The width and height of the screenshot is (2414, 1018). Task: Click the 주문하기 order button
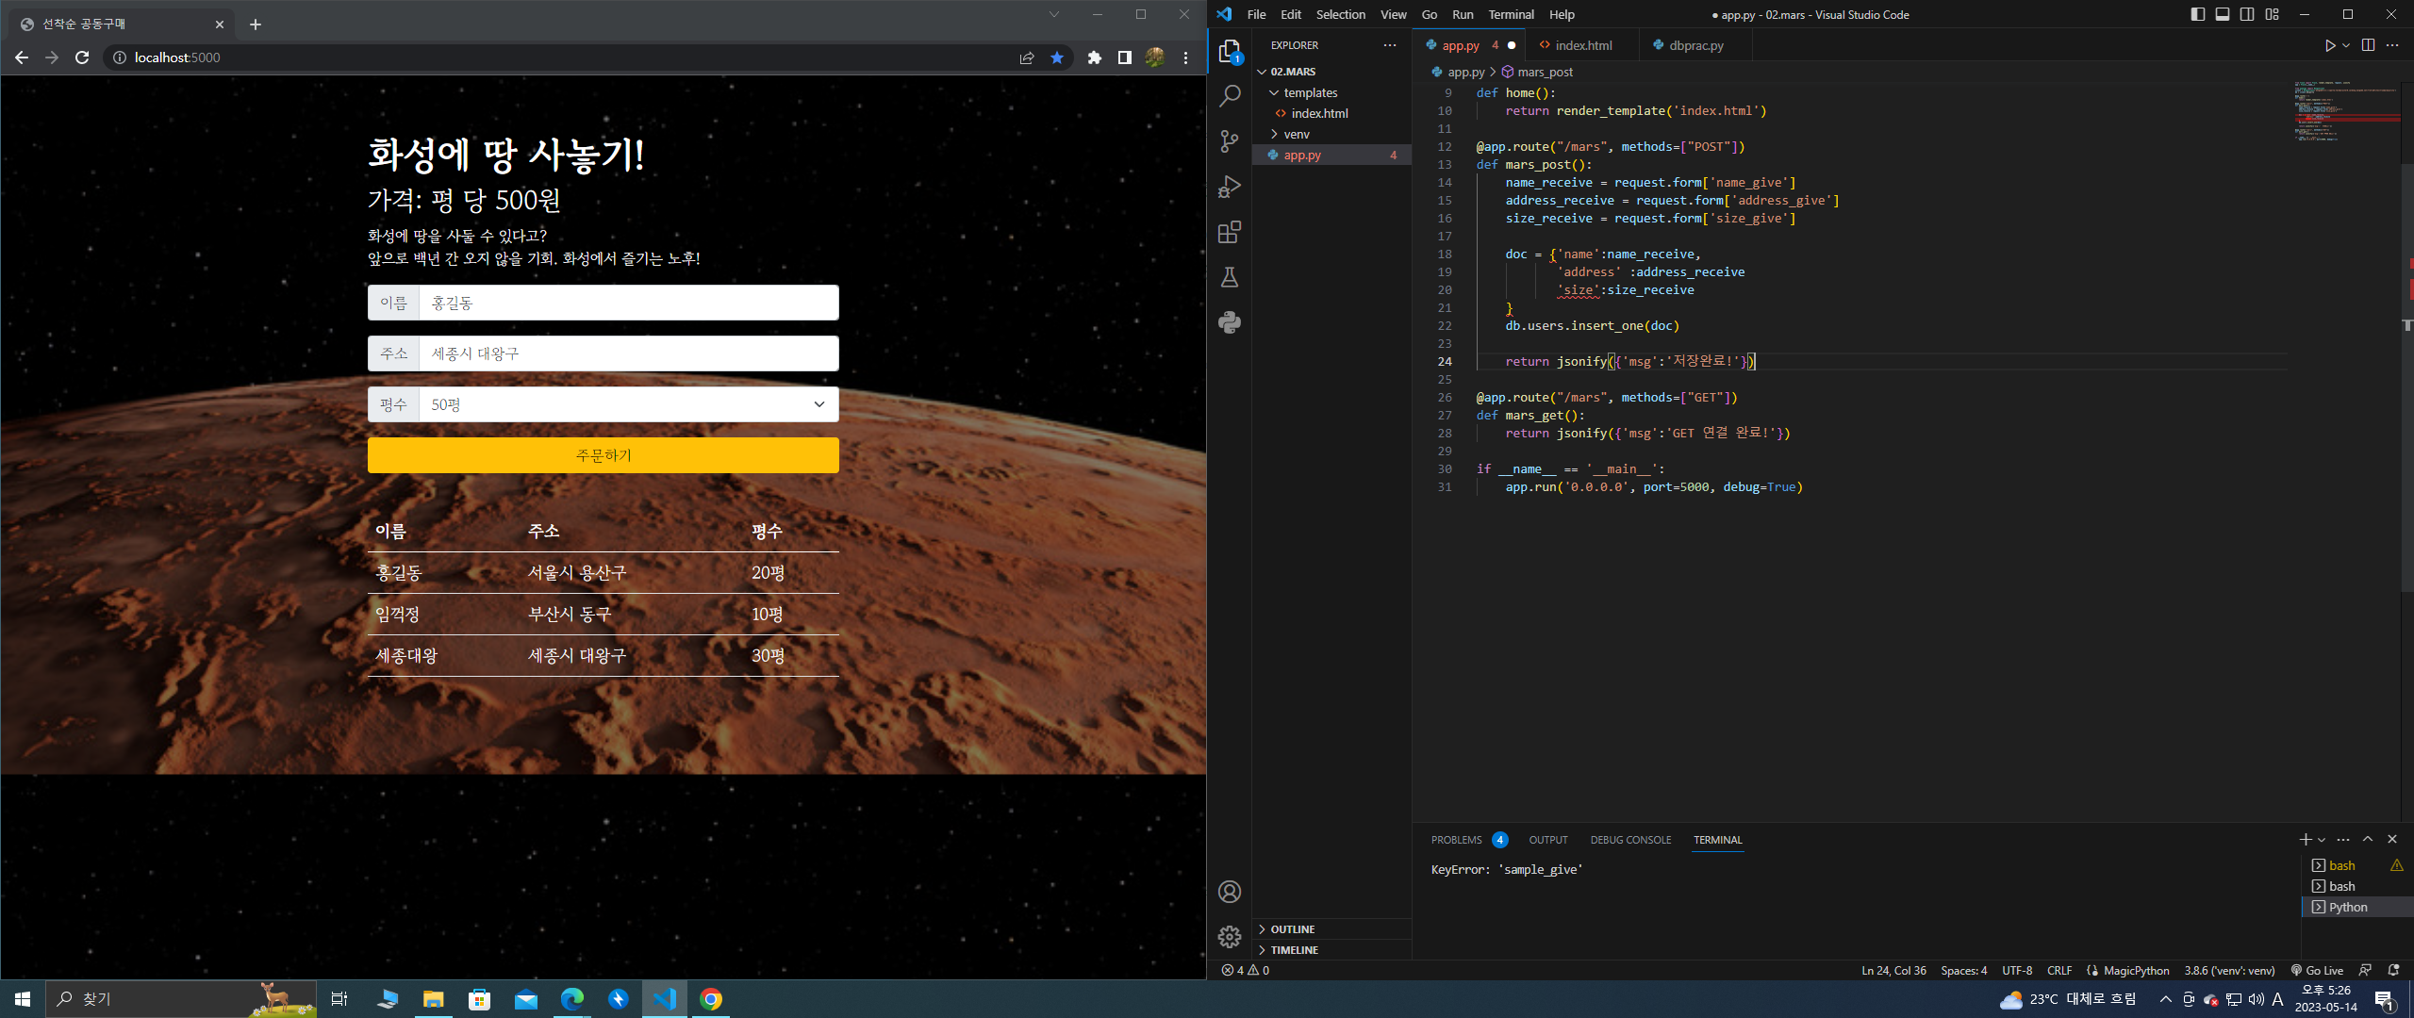tap(603, 455)
